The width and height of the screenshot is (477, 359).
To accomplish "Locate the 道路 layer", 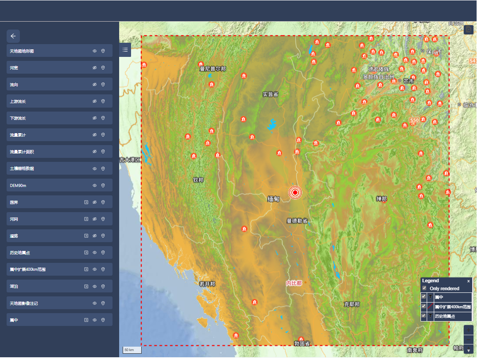I will tap(103, 236).
